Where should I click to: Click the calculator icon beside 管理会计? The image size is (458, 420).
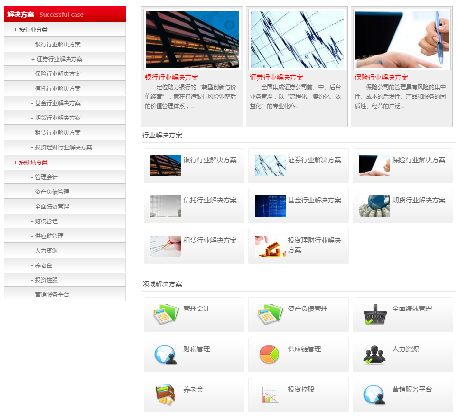click(166, 314)
